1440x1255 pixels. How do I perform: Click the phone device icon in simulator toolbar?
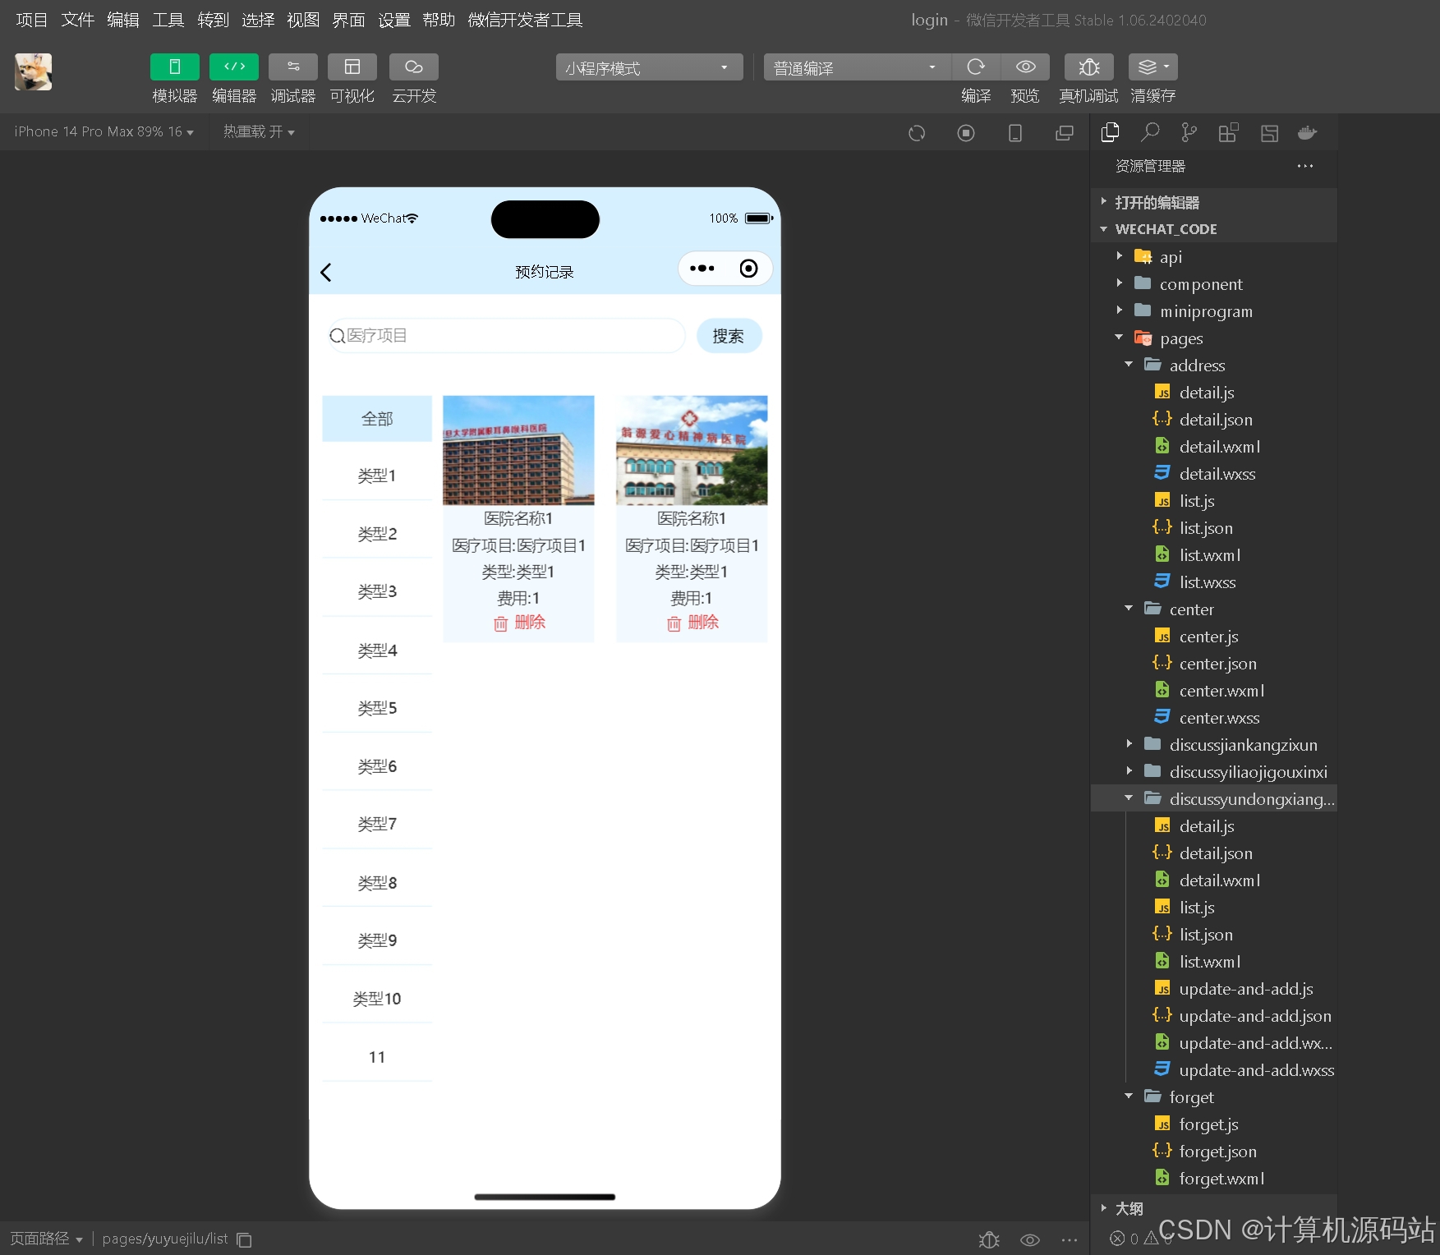tap(1015, 133)
